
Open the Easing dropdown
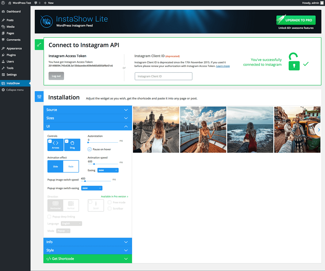(x=108, y=170)
